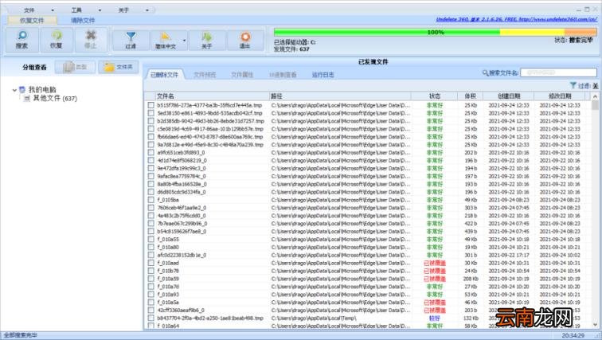Tick checkbox for f_010b78 file
This screenshot has width=602, height=340.
(150, 271)
